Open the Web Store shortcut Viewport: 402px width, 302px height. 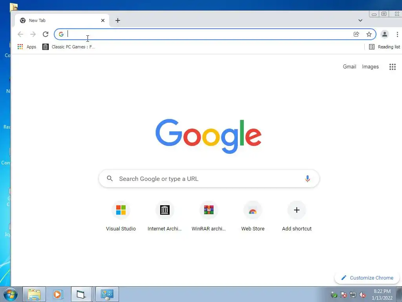pyautogui.click(x=252, y=216)
